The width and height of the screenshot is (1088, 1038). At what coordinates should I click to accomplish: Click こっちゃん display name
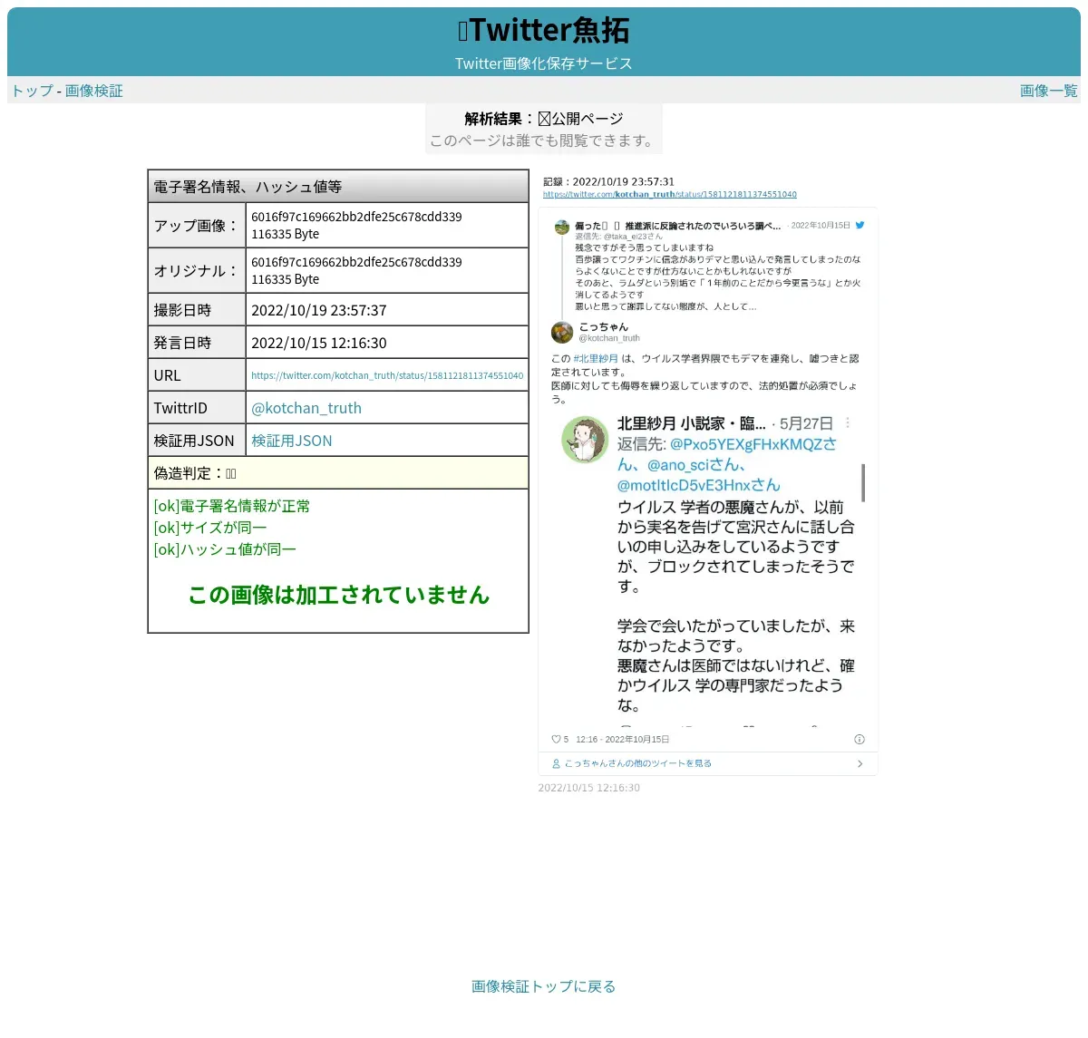(604, 326)
